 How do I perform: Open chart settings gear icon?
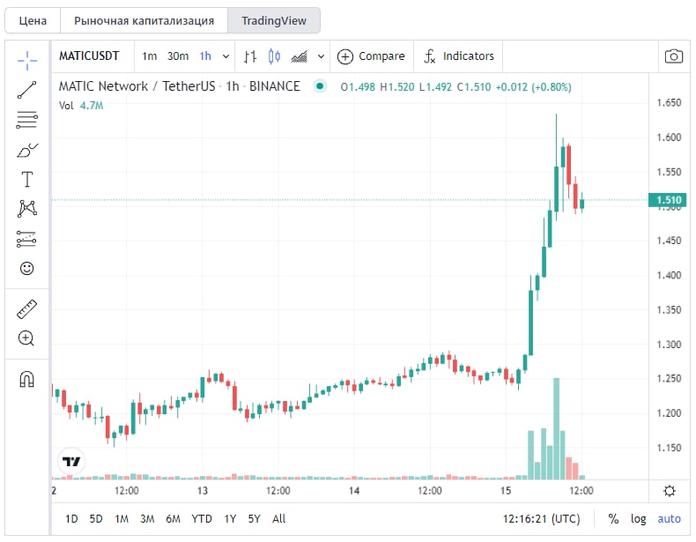670,491
